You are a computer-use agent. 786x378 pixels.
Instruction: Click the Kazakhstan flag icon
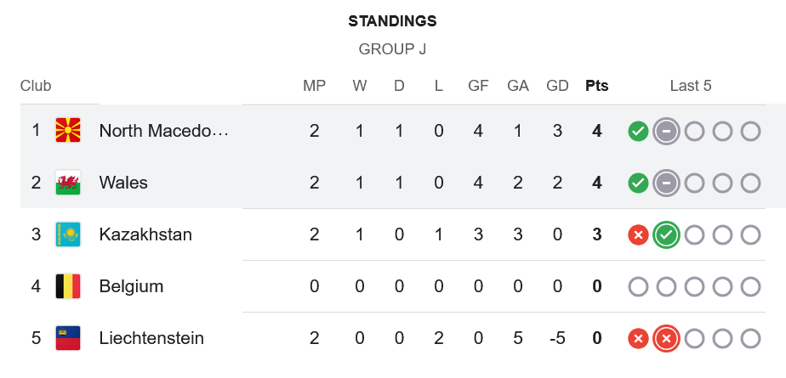pyautogui.click(x=68, y=234)
